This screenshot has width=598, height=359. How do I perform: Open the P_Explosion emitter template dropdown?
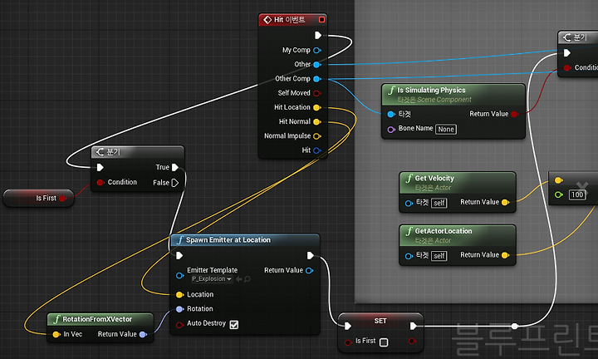pos(212,279)
